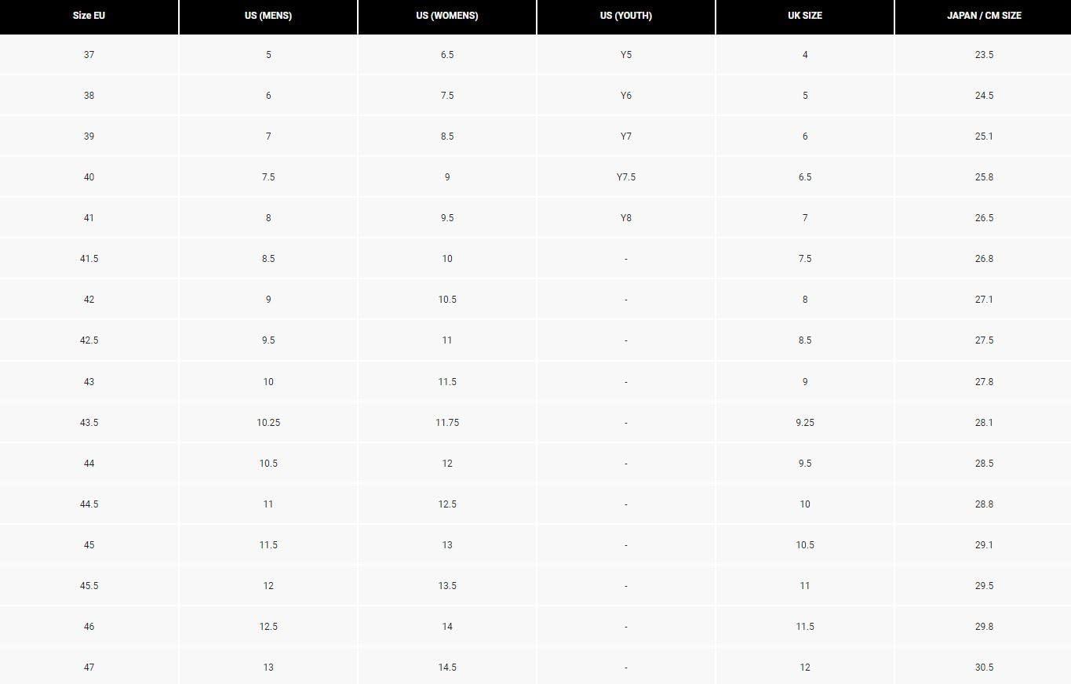Screen dimensions: 1071x684
Task: Select EU size 37 cell
Action: click(x=89, y=55)
